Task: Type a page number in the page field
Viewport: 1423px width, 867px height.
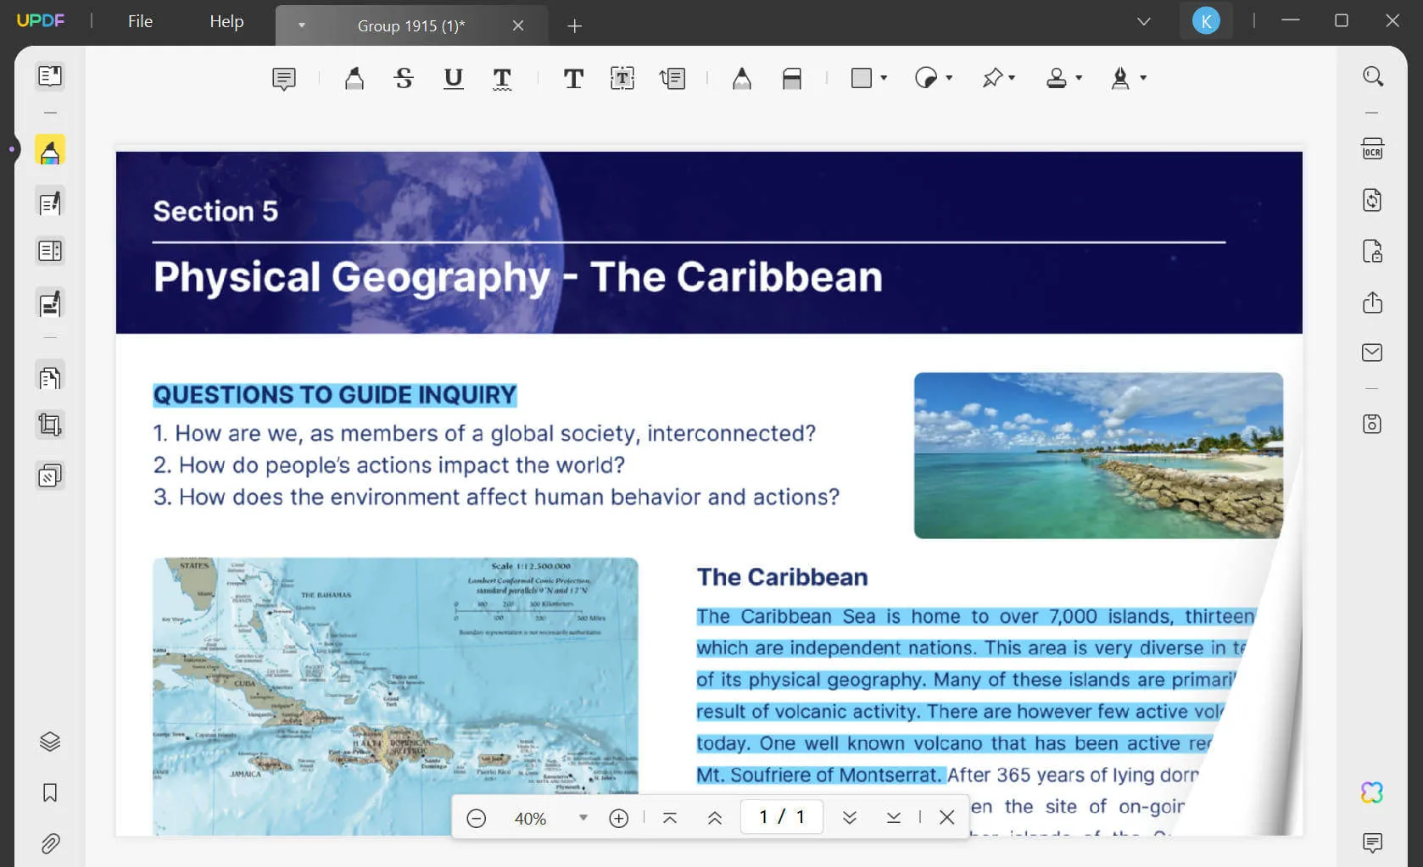Action: click(781, 816)
